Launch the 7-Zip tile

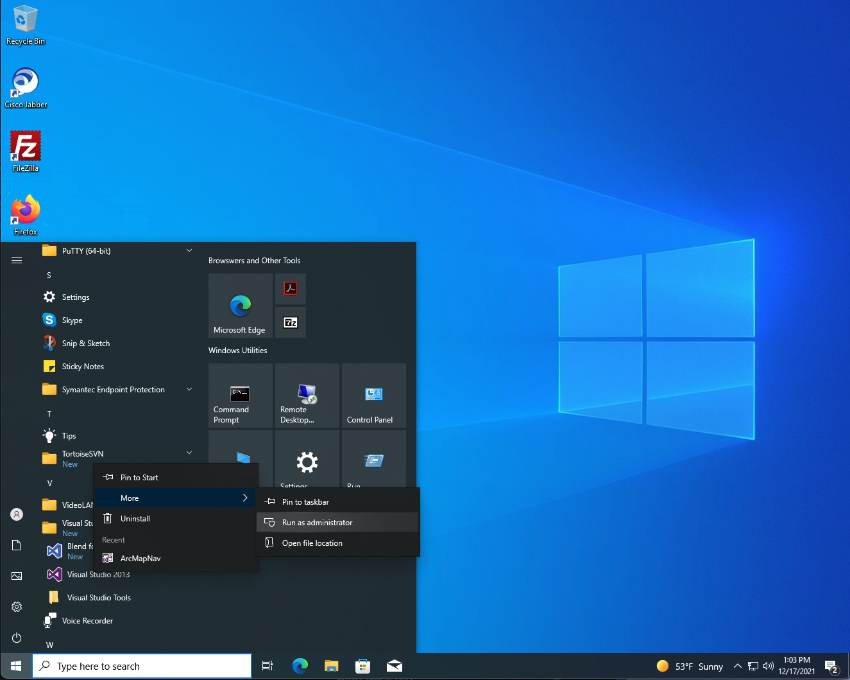pyautogui.click(x=291, y=322)
